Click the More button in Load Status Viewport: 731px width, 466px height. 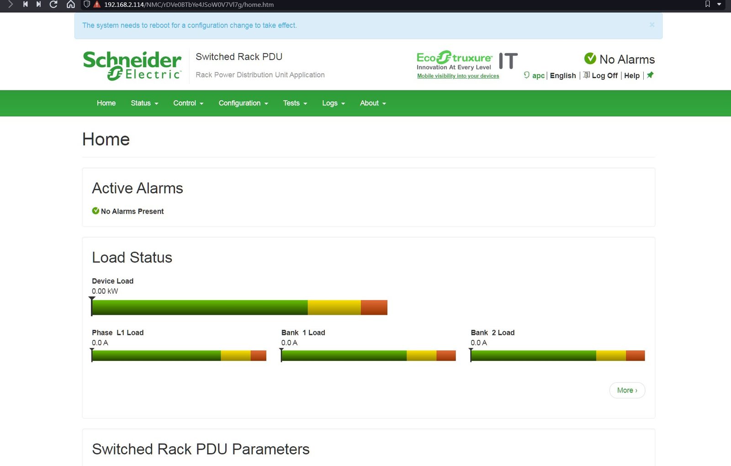point(627,390)
